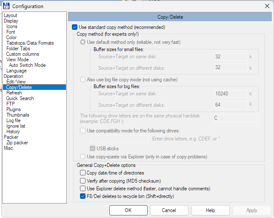Open Help for this dialog

click(210, 210)
